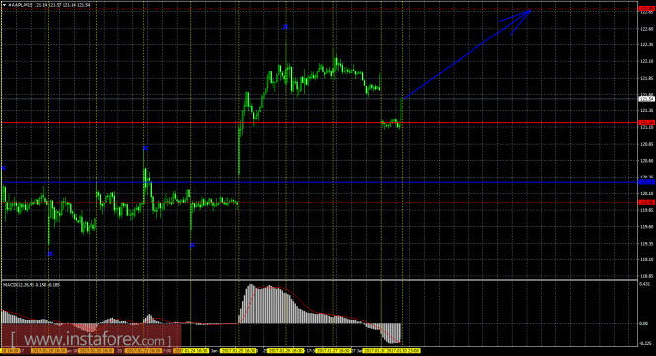Click the white current price label 121.54
656x356 pixels.
pos(646,99)
